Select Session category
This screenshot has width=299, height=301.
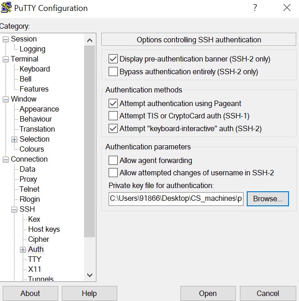[24, 39]
